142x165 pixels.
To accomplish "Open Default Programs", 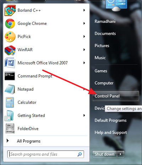I will click(110, 120).
